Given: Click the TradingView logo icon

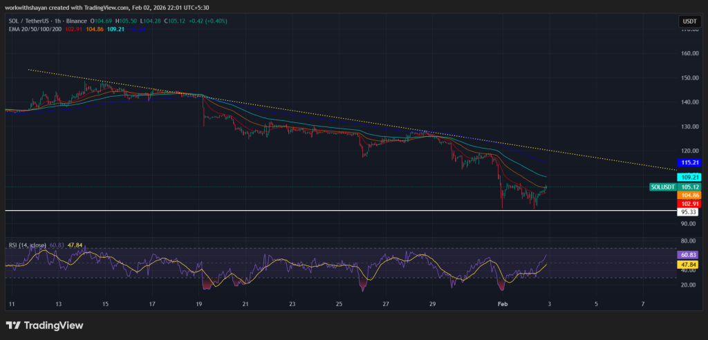Looking at the screenshot, I should pyautogui.click(x=13, y=325).
